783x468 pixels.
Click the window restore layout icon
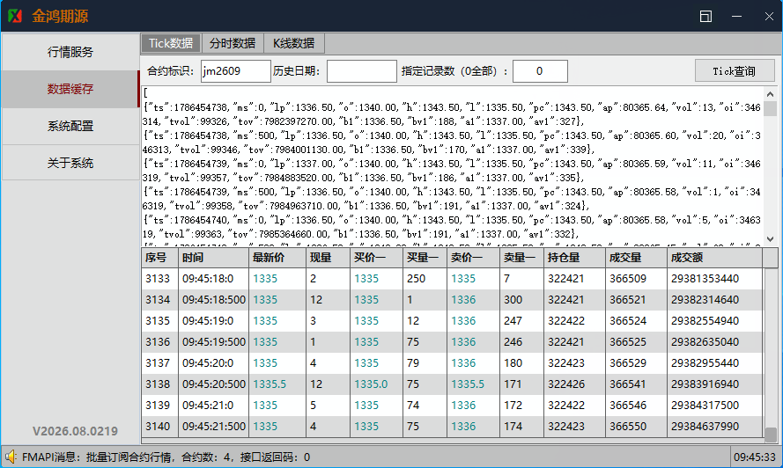click(705, 17)
